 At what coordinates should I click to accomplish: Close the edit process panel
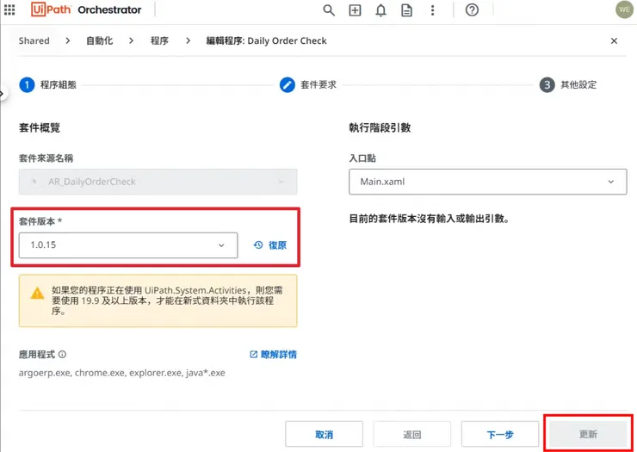click(x=614, y=40)
